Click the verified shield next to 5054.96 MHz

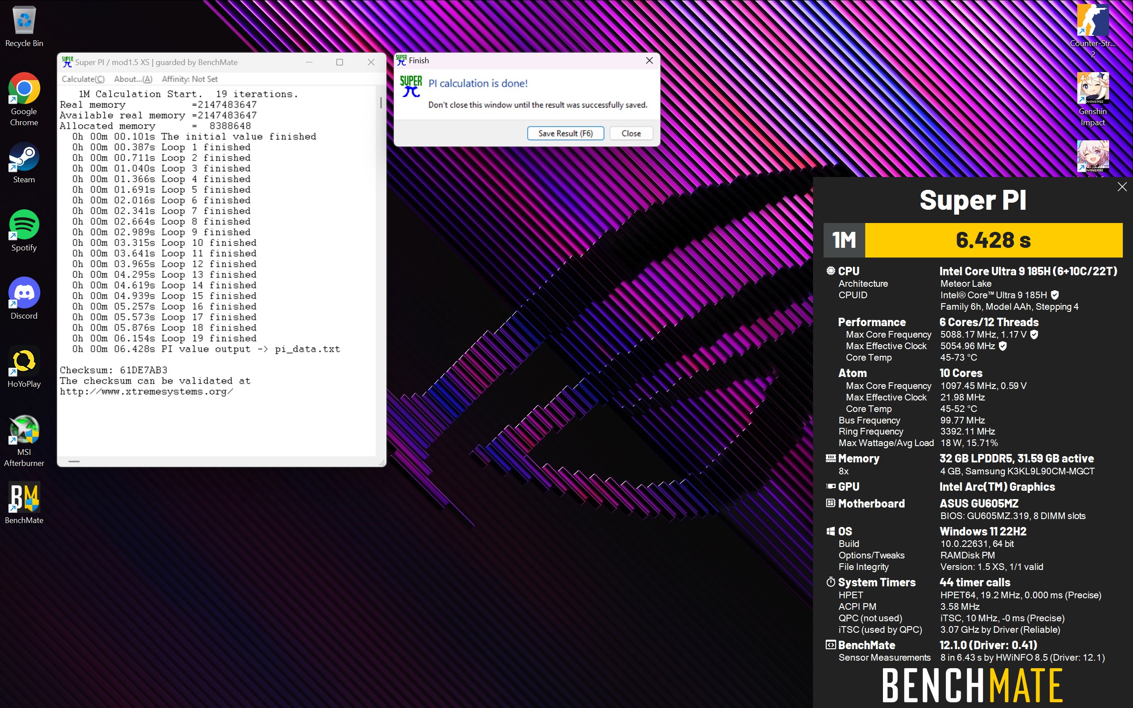[1002, 346]
